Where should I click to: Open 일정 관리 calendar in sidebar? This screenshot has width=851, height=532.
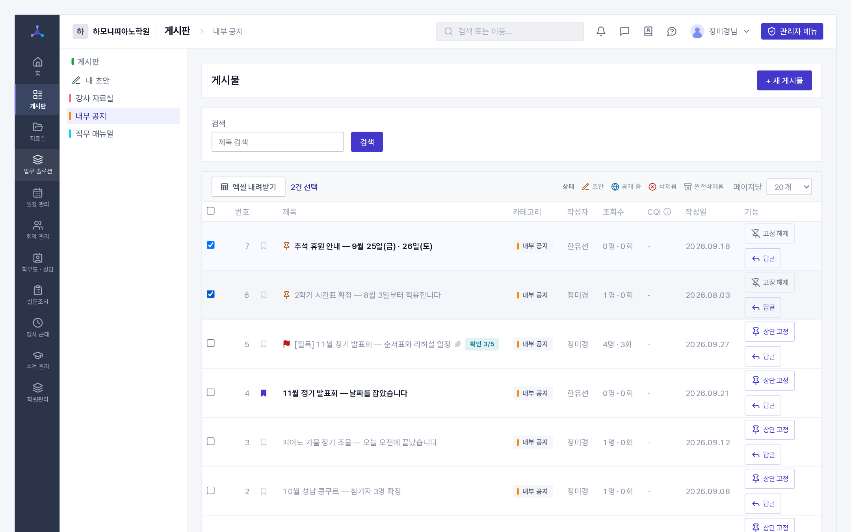pos(37,197)
